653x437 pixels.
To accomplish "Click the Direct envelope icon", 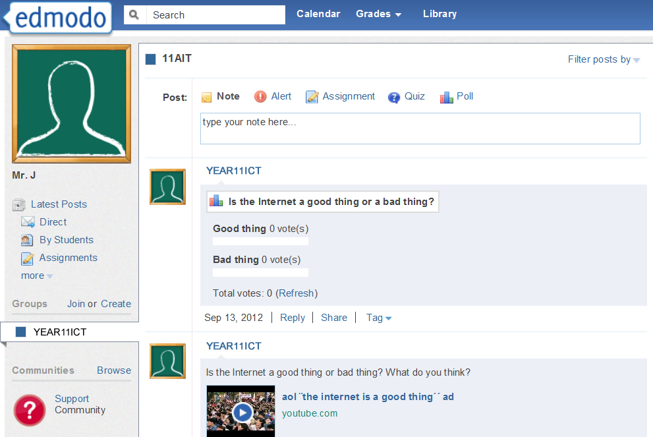I will (x=28, y=222).
